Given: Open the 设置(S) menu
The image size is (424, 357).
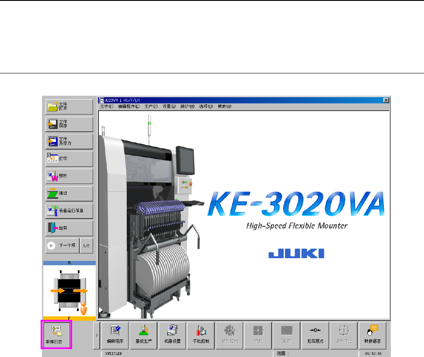Looking at the screenshot, I should click(169, 107).
